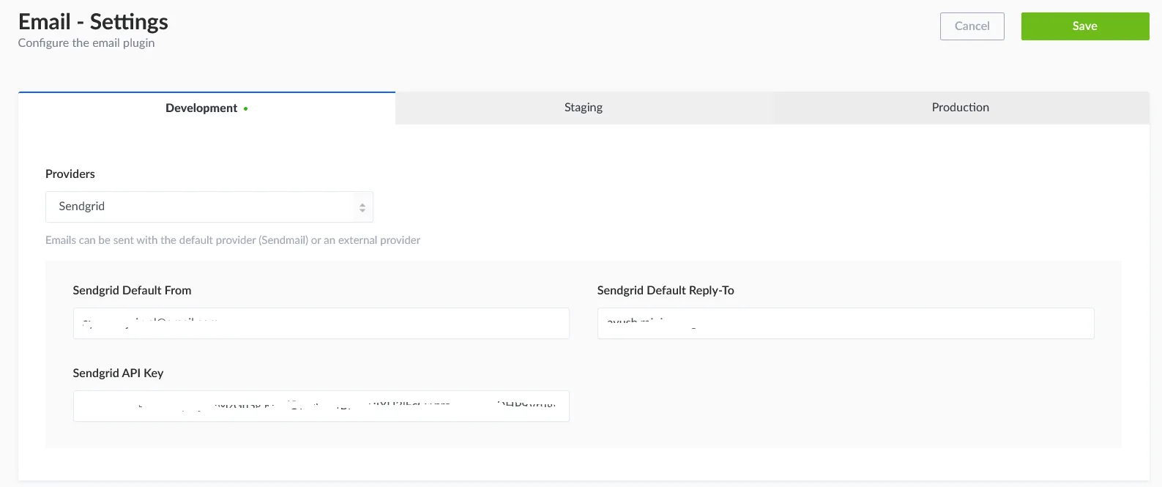Click into the Sendgrid API Key field

click(321, 406)
